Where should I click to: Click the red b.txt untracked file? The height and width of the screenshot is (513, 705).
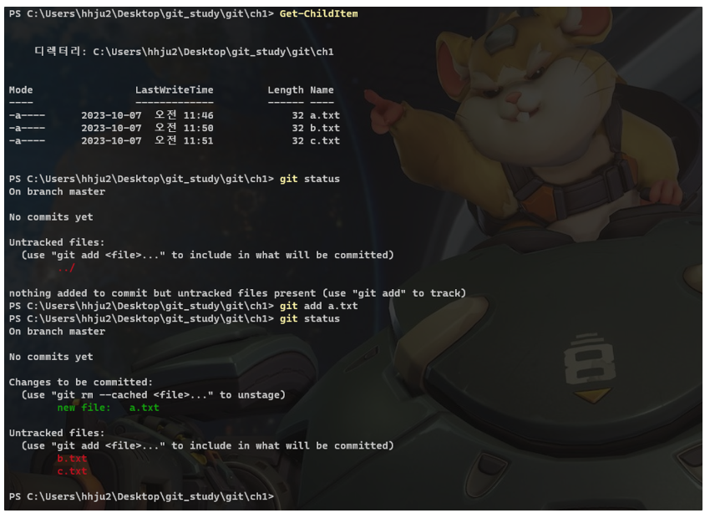pyautogui.click(x=72, y=459)
